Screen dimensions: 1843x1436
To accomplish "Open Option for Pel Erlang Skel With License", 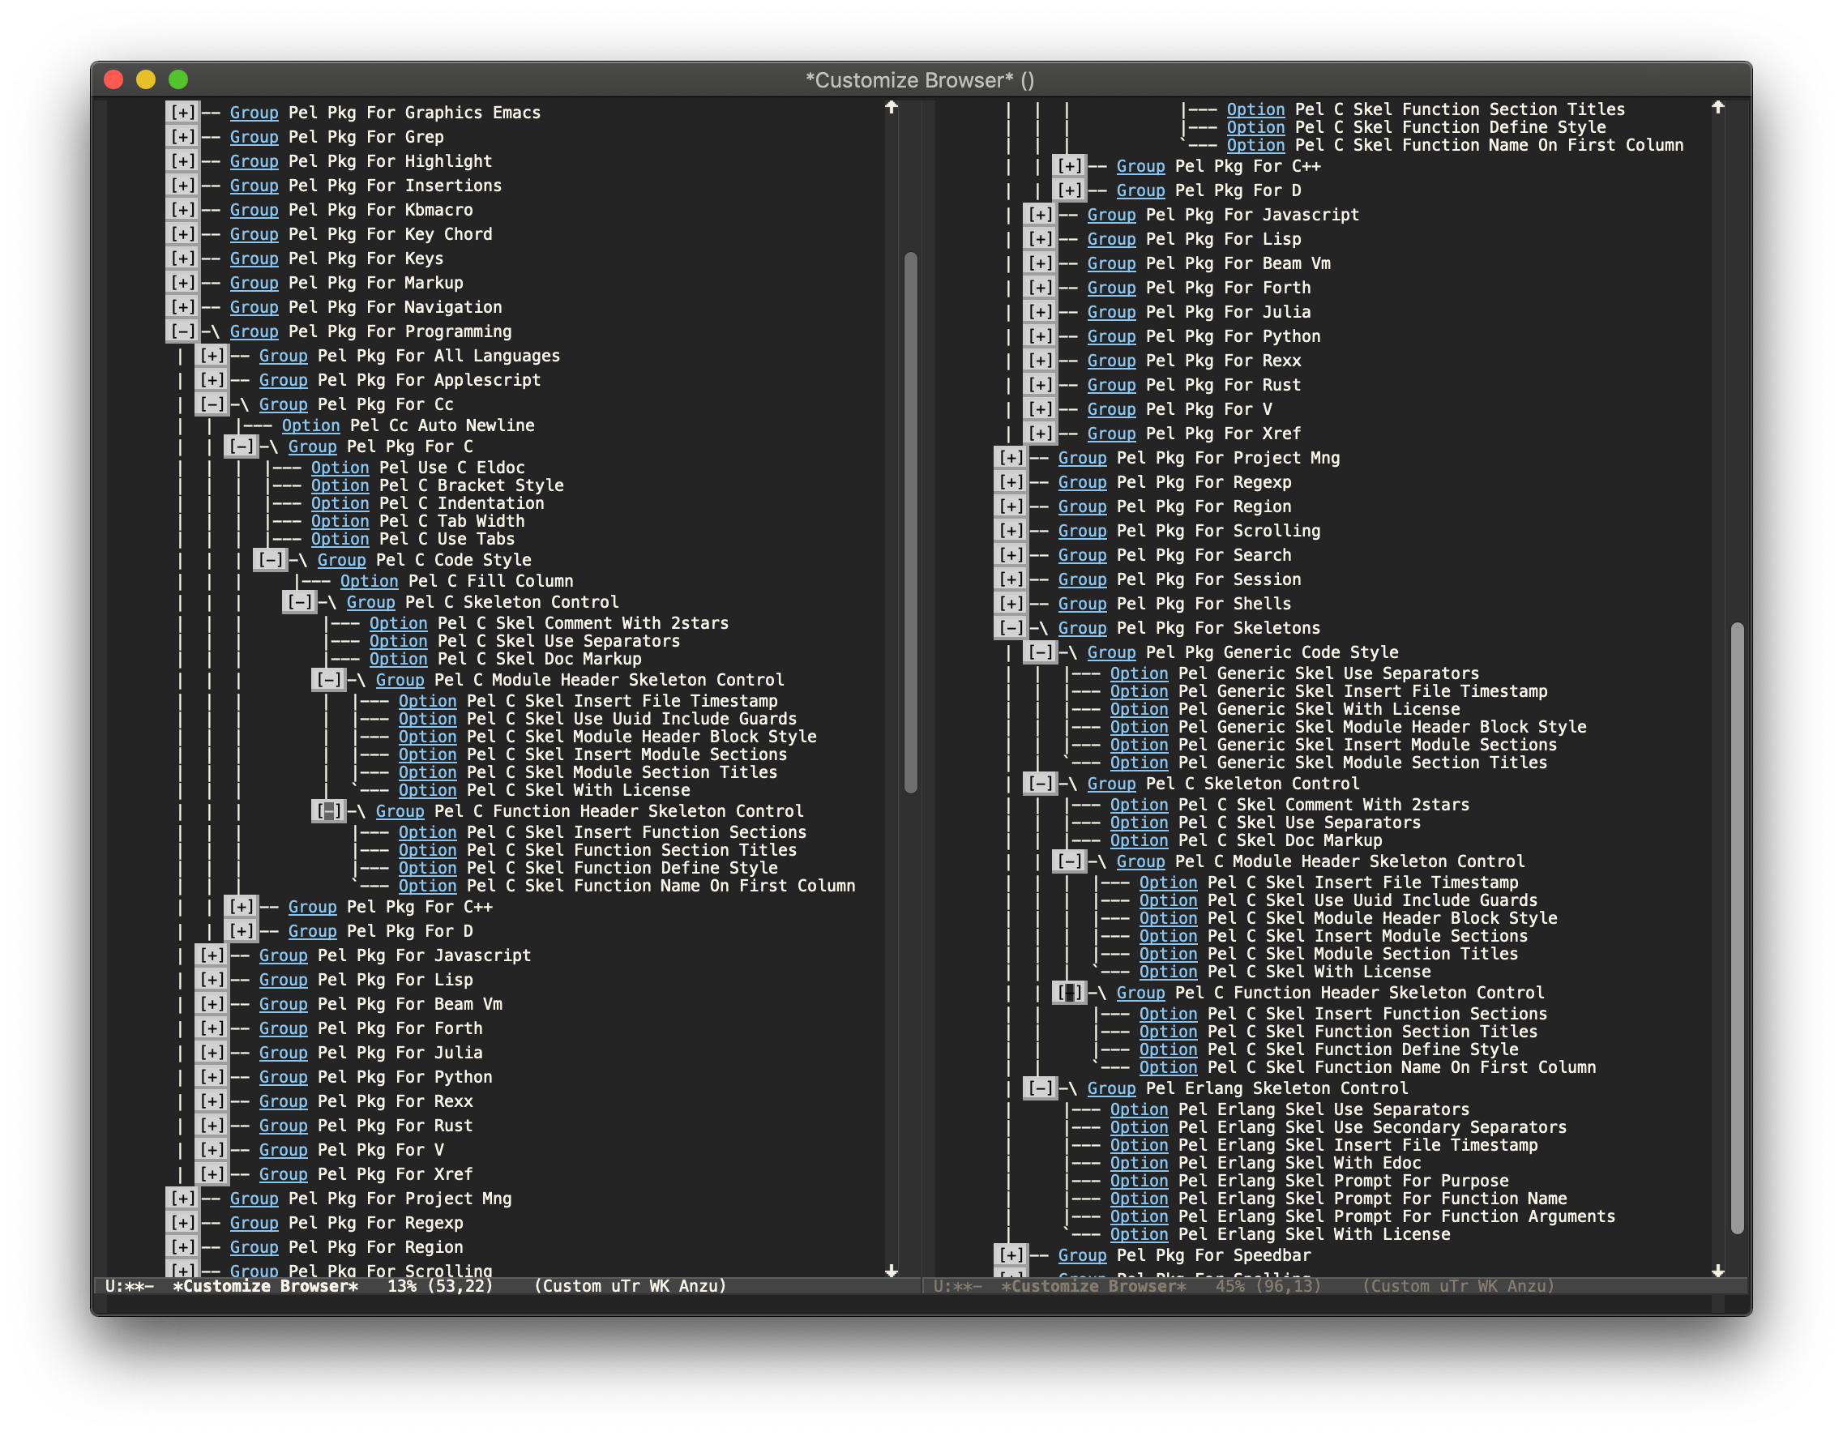I will pos(1139,1234).
